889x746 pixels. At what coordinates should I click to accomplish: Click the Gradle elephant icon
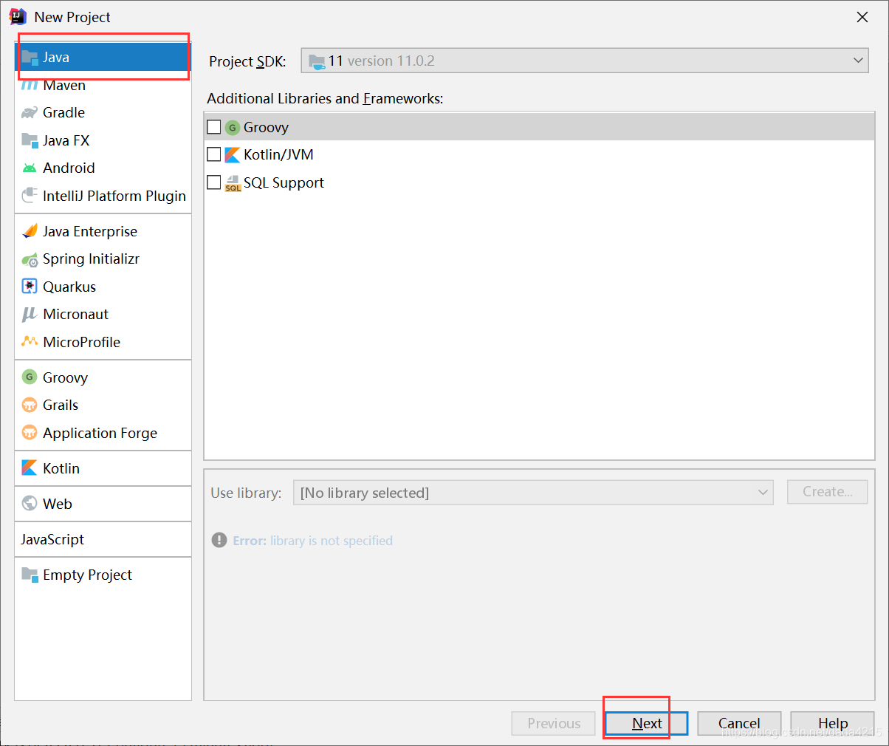[x=30, y=112]
